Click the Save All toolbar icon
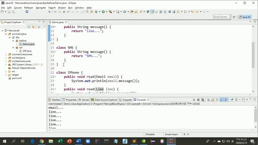 13,12
